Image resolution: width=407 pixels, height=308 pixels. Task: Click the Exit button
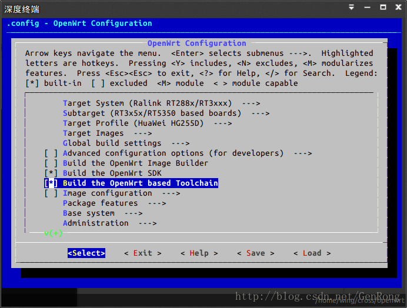(x=143, y=253)
